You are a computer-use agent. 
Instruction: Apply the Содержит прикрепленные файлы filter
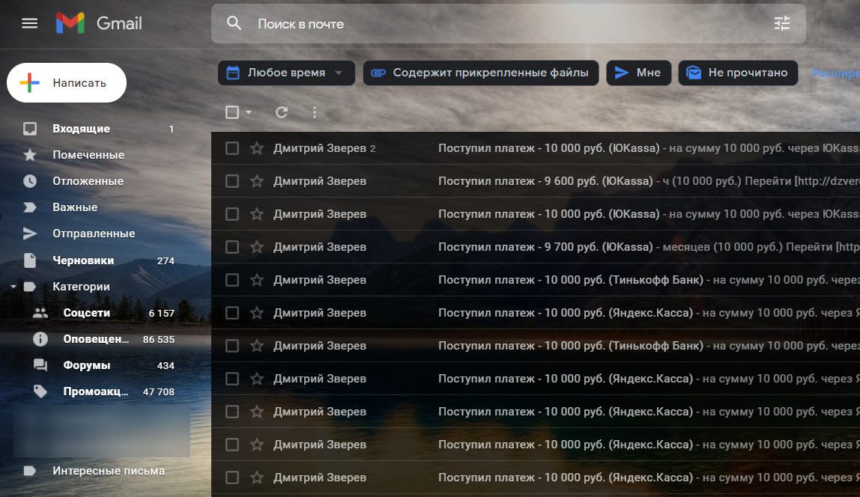point(480,73)
